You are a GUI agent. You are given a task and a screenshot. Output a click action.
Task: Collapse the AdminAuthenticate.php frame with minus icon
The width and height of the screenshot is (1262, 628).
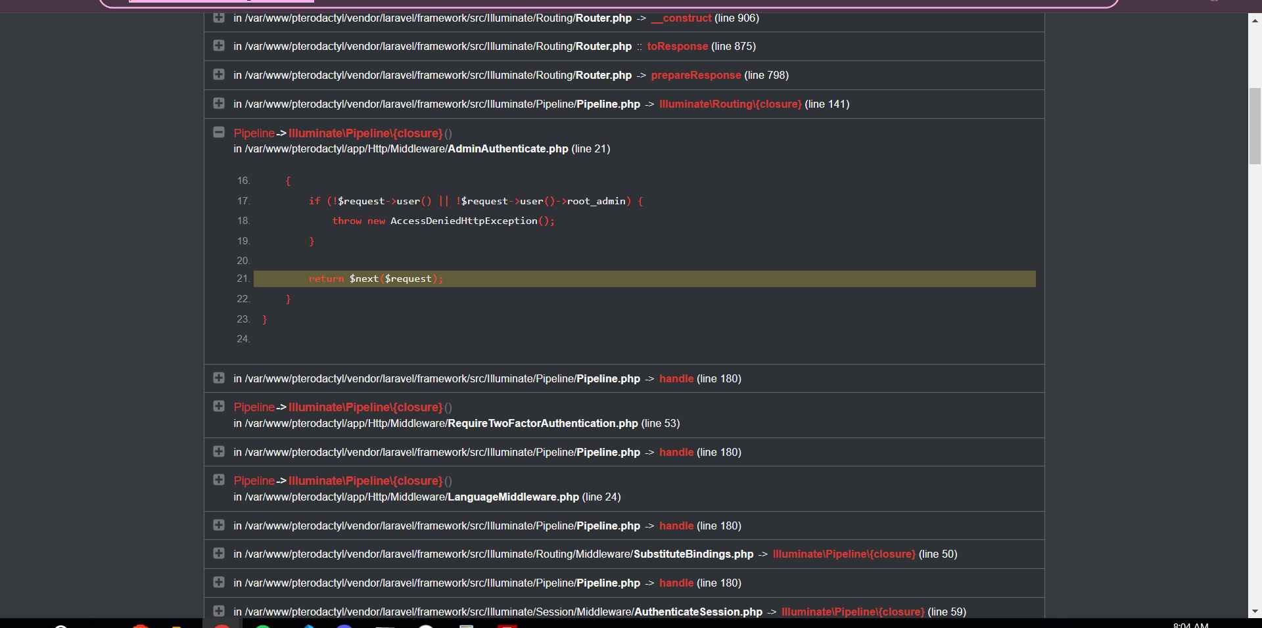pos(219,133)
